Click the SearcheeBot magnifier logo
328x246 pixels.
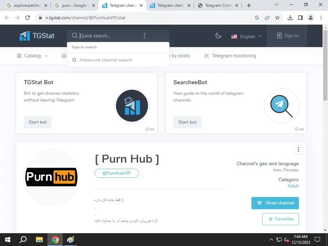click(281, 106)
